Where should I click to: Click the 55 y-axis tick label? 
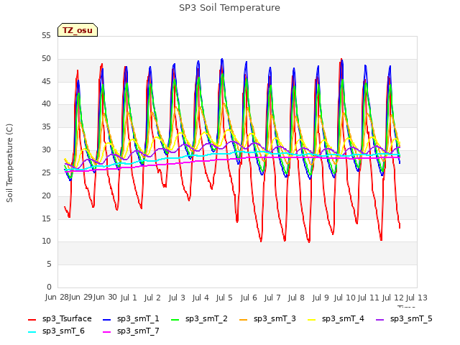46,36
